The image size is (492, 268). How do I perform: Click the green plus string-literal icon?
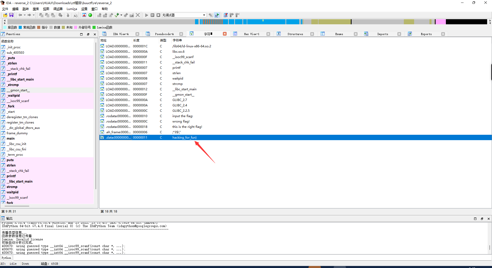(117, 15)
